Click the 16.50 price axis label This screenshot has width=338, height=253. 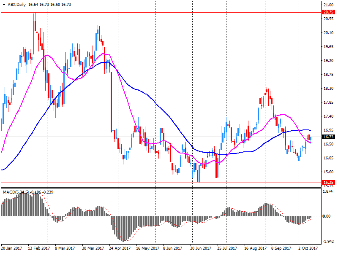[x=329, y=144]
